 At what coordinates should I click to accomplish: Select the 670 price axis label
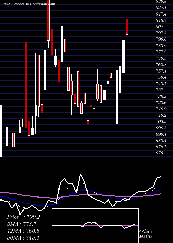click(160, 153)
